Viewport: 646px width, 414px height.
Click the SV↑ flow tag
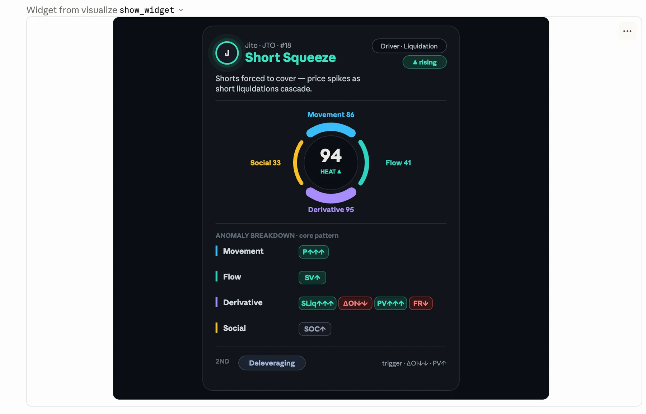pyautogui.click(x=312, y=278)
